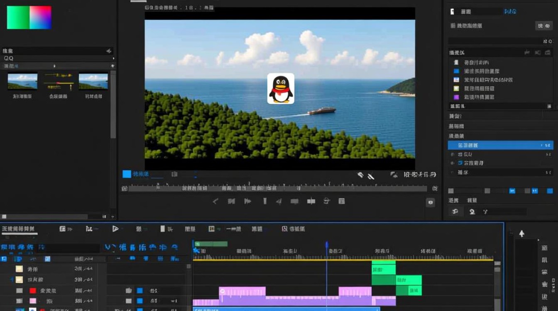The width and height of the screenshot is (558, 311).
Task: Click the white up arrow beside the timeline
Action: (x=521, y=233)
